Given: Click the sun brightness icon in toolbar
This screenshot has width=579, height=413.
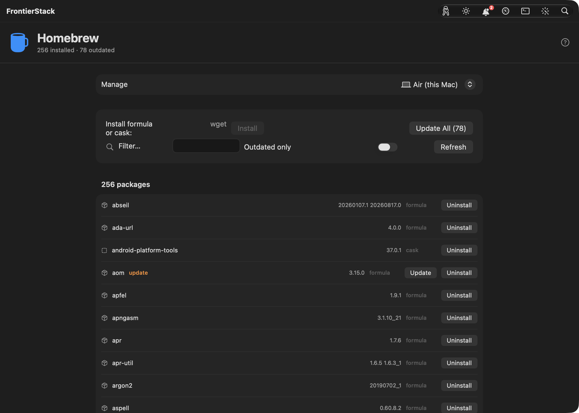Looking at the screenshot, I should pos(466,11).
